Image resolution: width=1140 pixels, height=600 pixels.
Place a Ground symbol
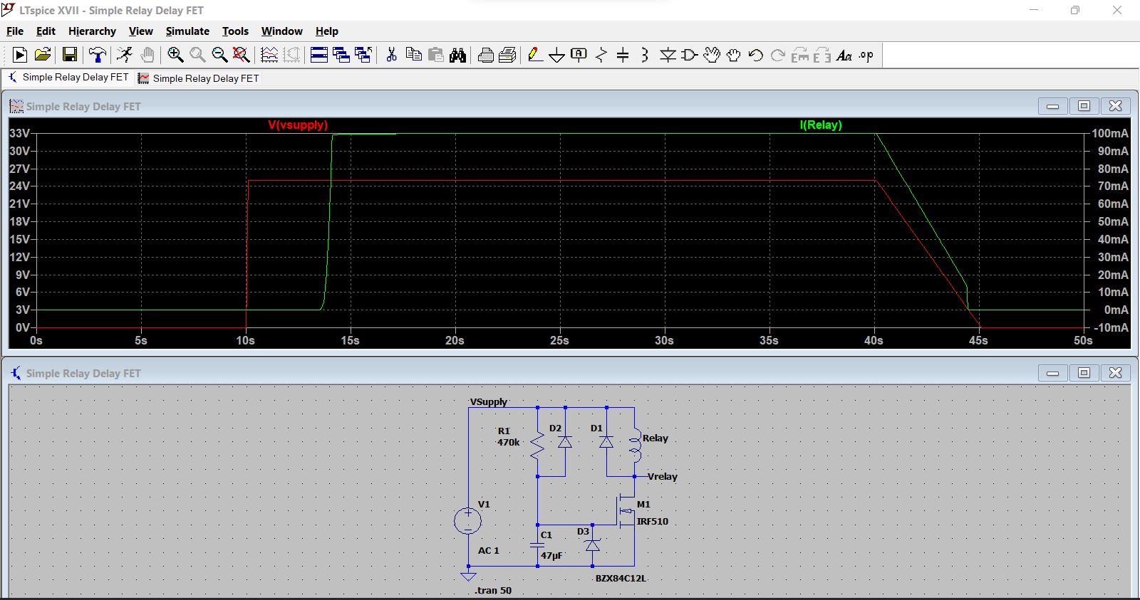point(557,55)
